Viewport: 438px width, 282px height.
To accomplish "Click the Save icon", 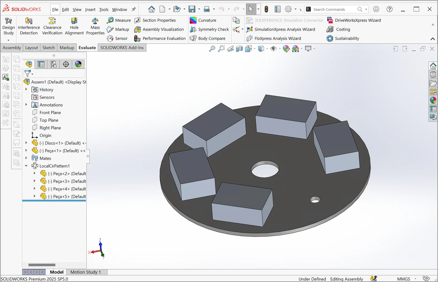I will click(192, 9).
